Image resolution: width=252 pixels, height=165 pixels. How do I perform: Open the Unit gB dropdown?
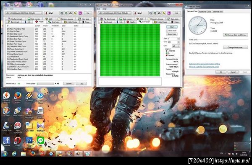[176, 46]
